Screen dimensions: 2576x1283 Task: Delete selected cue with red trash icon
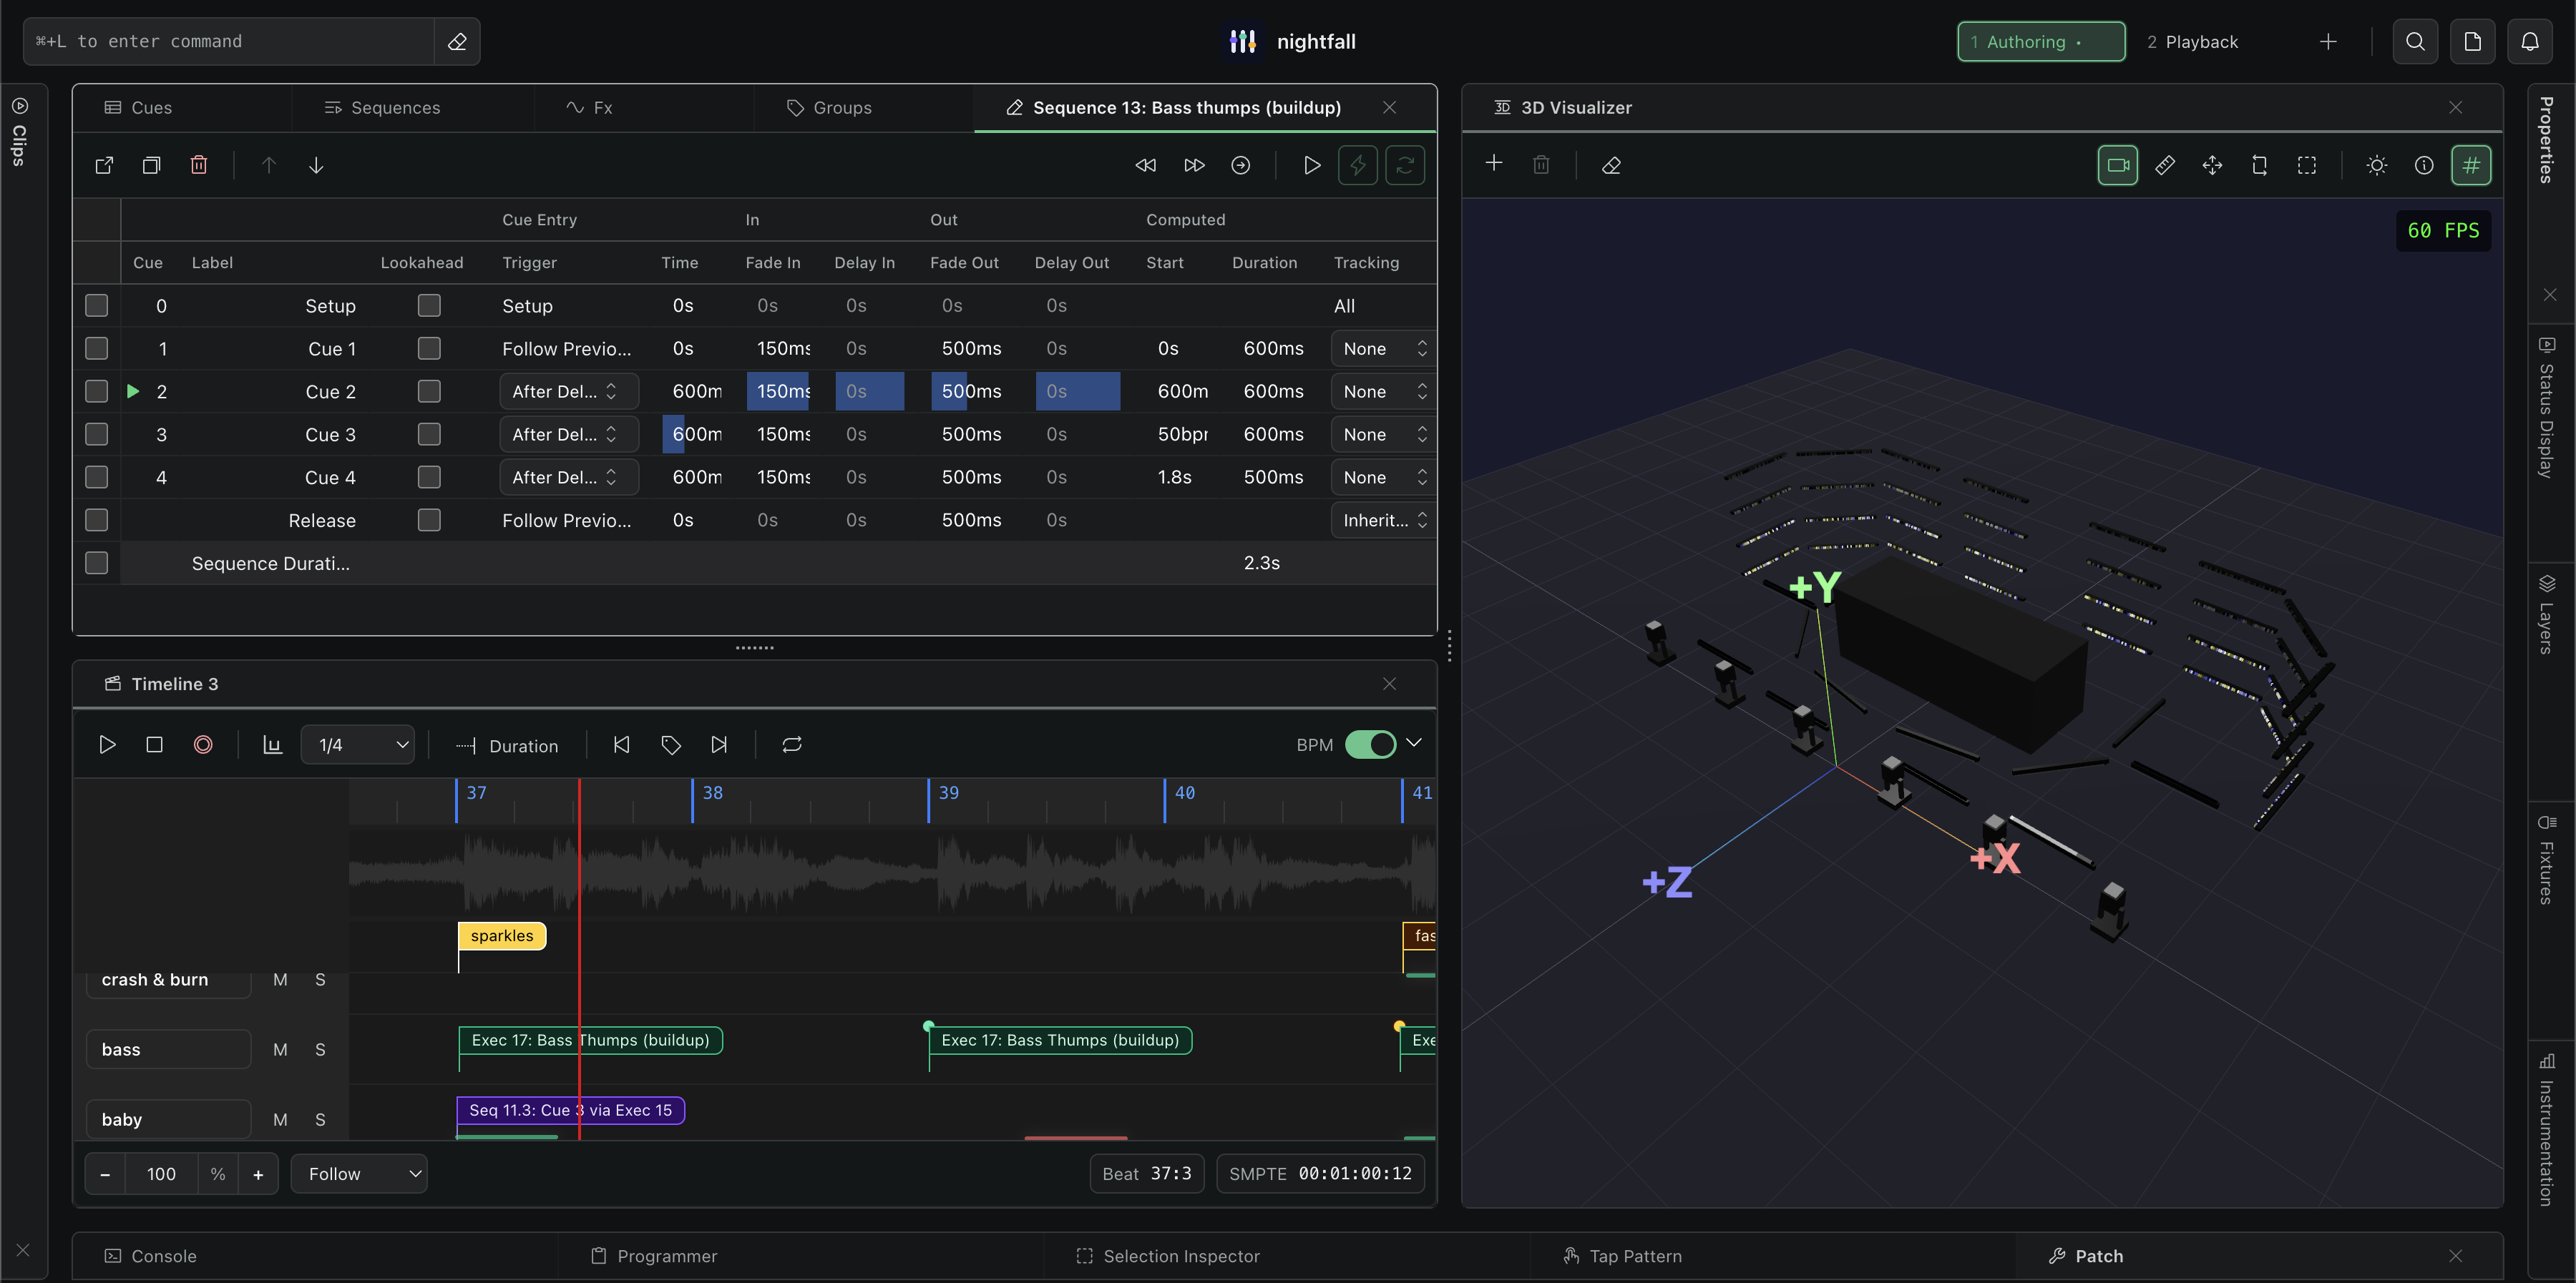pyautogui.click(x=199, y=165)
